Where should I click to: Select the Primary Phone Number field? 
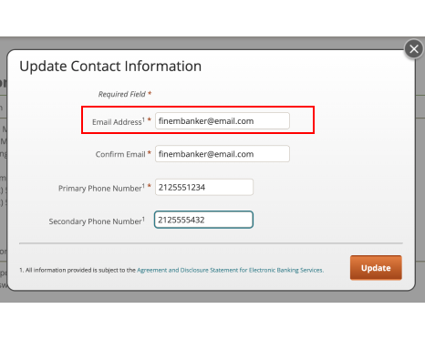pyautogui.click(x=204, y=187)
